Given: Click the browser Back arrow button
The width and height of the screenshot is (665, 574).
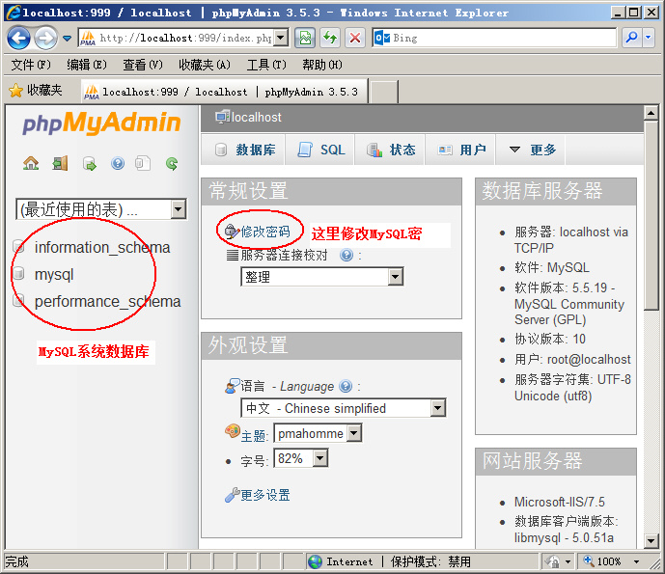Looking at the screenshot, I should click(18, 39).
